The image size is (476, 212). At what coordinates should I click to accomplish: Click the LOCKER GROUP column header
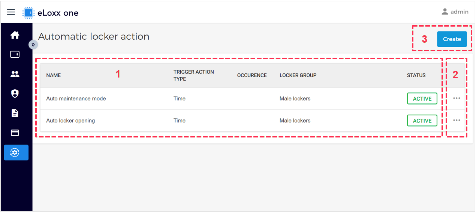[298, 75]
